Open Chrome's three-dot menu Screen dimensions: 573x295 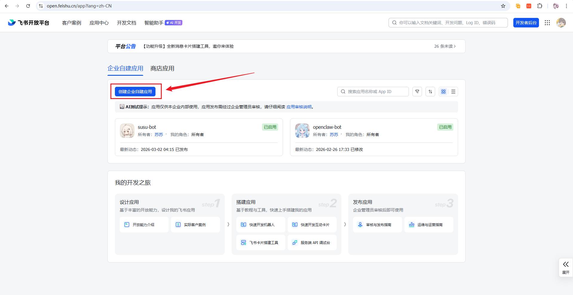pyautogui.click(x=566, y=6)
